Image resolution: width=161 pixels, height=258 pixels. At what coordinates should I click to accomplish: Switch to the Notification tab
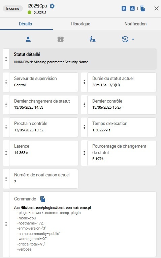tap(135, 24)
